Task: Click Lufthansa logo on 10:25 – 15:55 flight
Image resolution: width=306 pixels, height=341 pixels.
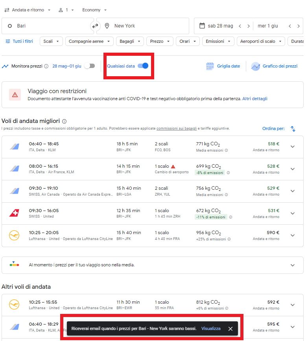Action: coord(14,304)
